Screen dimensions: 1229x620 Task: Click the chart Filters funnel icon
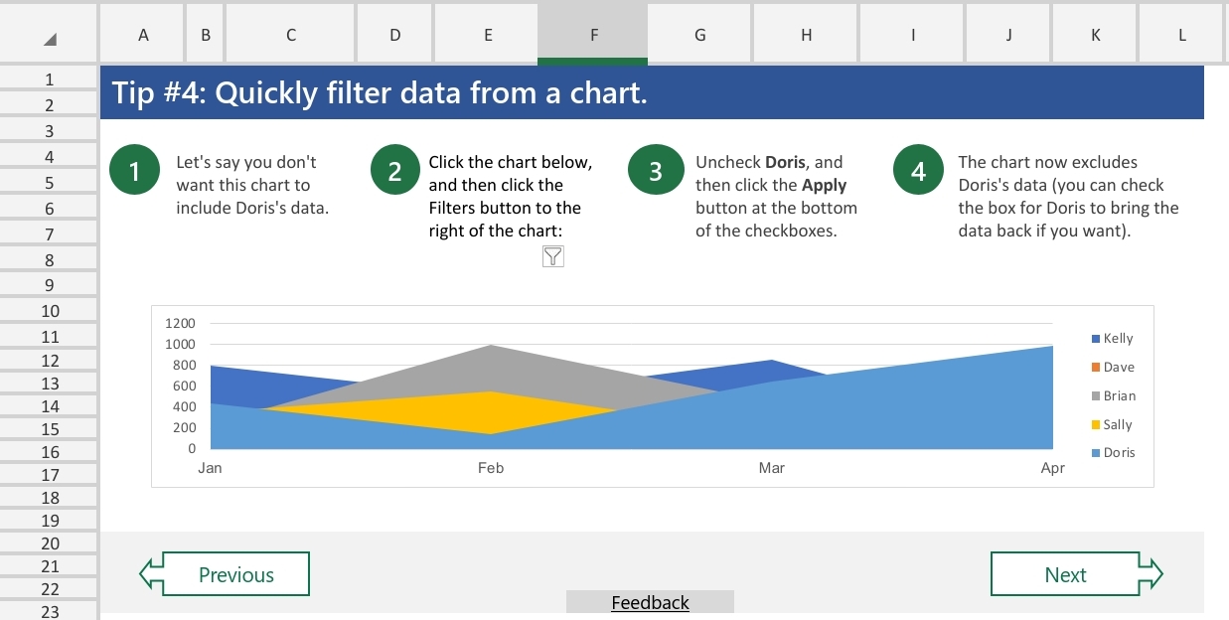(x=553, y=256)
